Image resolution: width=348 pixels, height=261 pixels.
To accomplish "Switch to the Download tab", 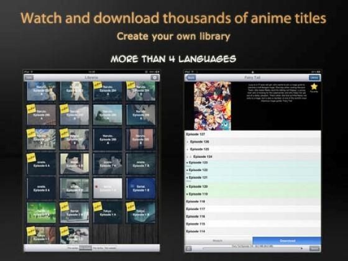I will [x=286, y=240].
